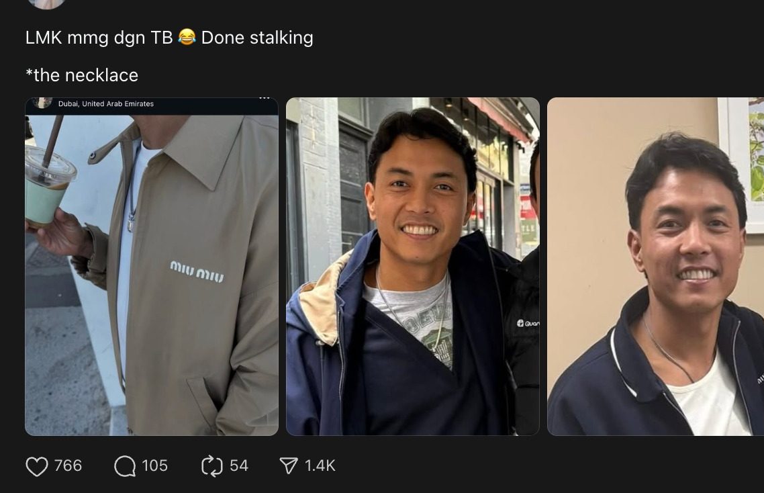Open the 105 replies count
The height and width of the screenshot is (493, 764).
pyautogui.click(x=154, y=465)
